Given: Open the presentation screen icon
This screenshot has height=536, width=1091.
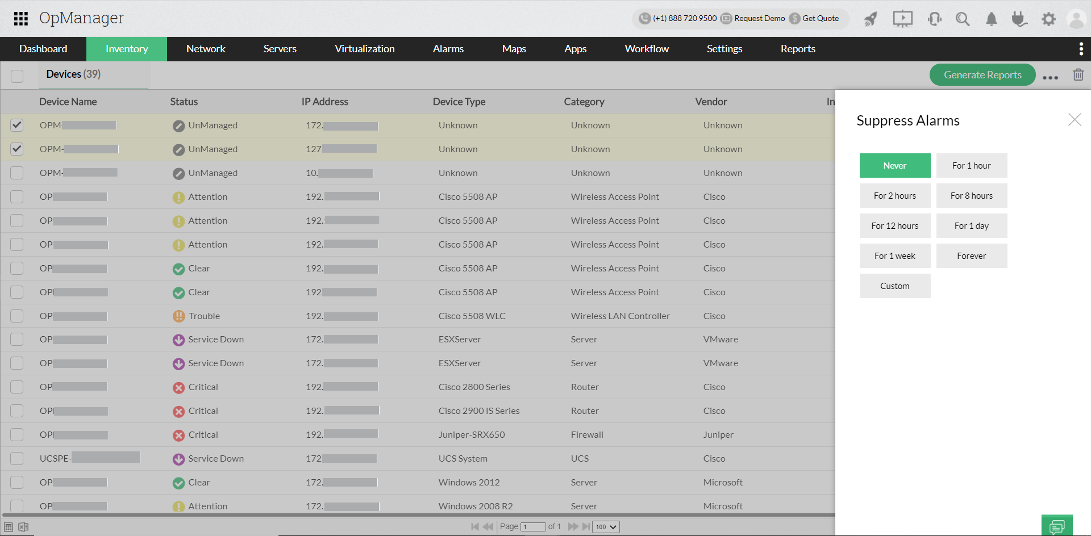Looking at the screenshot, I should (902, 19).
